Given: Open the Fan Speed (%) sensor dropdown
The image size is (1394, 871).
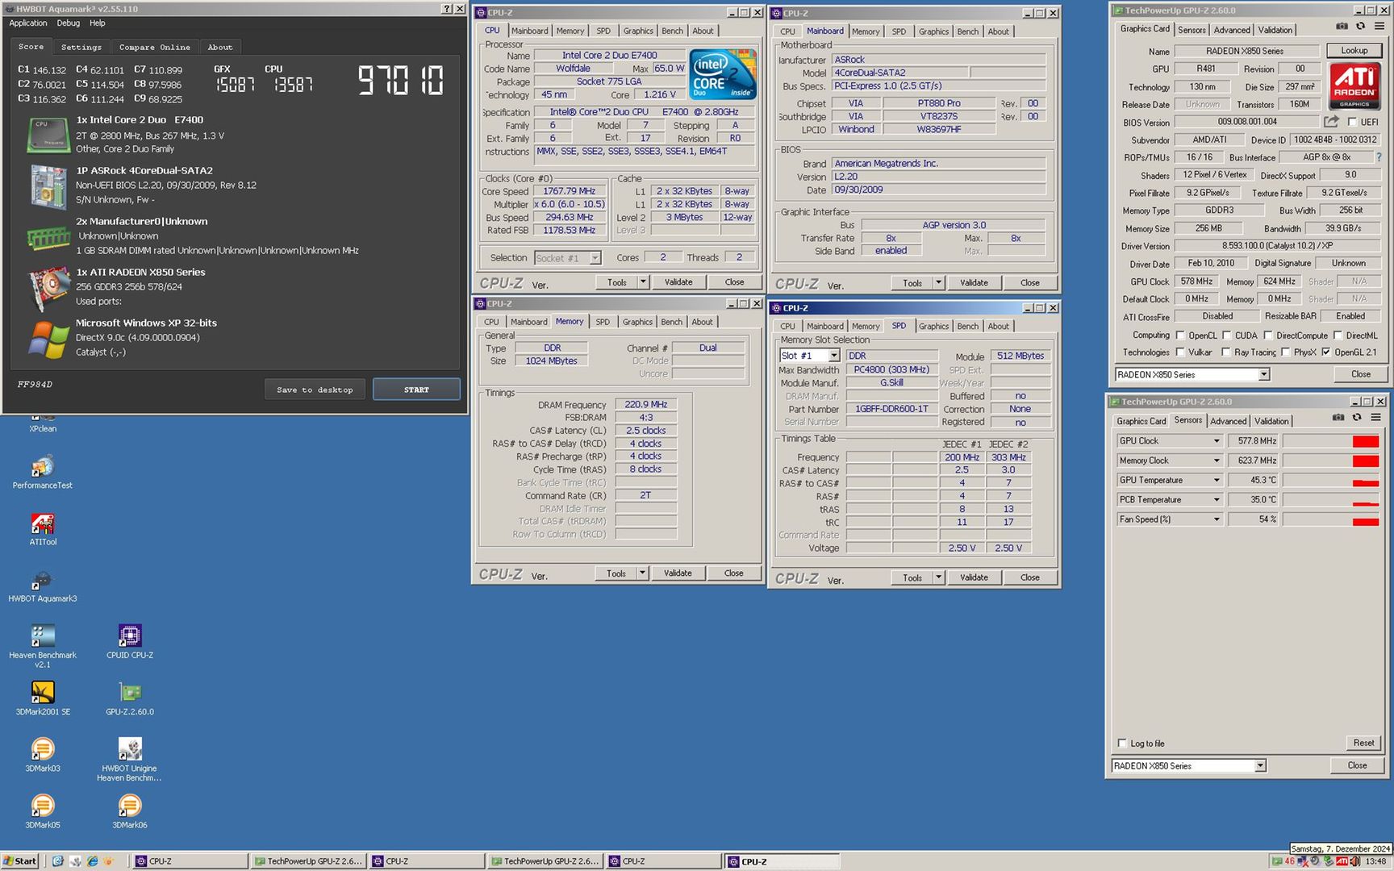Looking at the screenshot, I should 1217,519.
